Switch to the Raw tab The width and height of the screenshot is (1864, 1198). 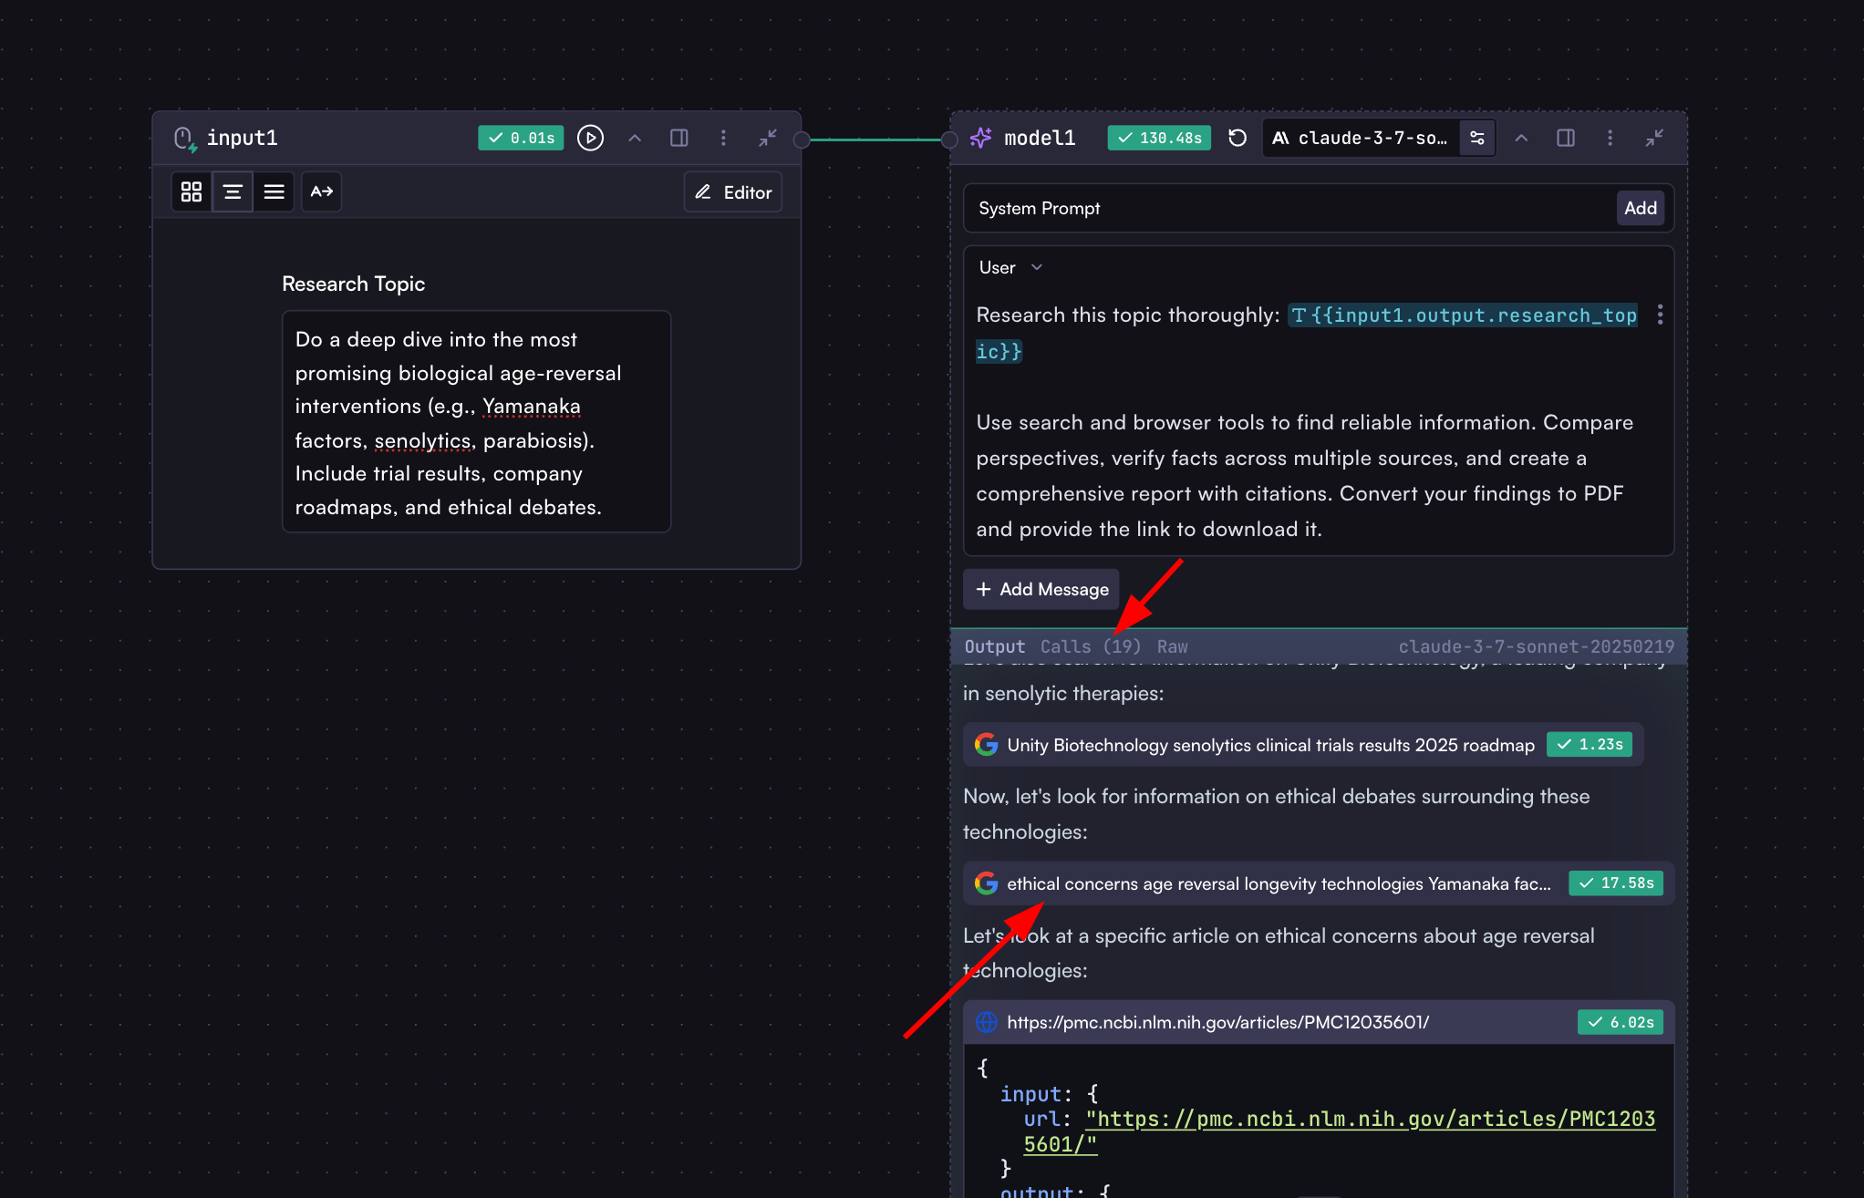click(x=1172, y=646)
